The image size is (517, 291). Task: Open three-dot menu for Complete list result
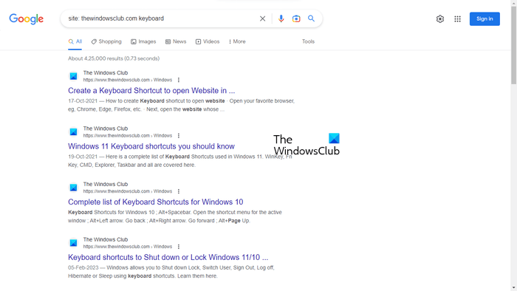click(179, 191)
